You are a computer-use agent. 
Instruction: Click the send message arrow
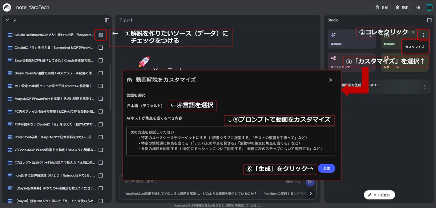click(x=310, y=182)
